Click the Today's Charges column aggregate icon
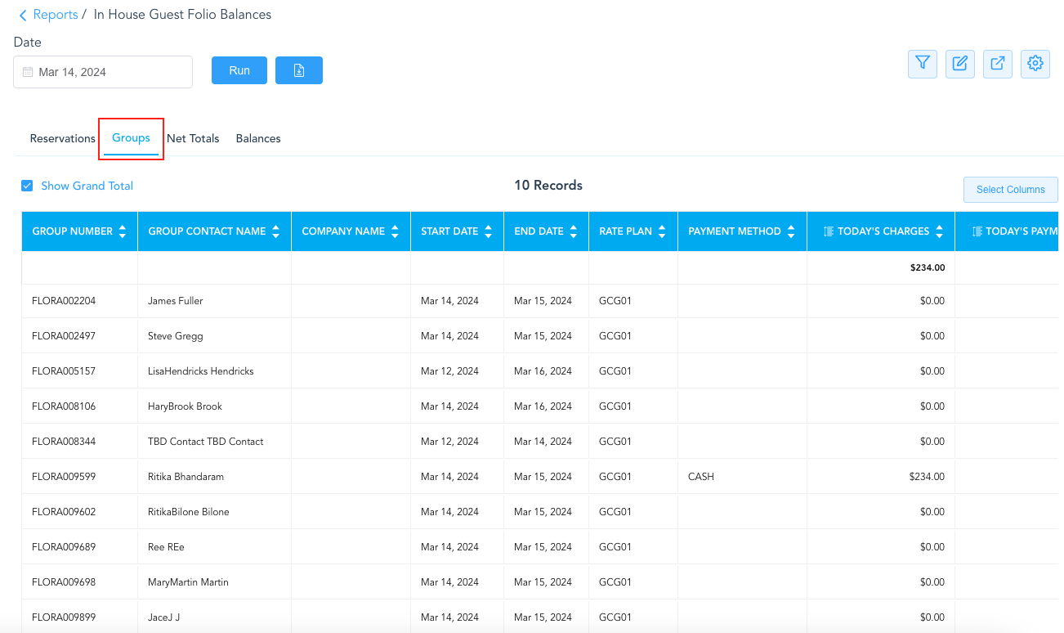This screenshot has width=1064, height=633. click(828, 231)
